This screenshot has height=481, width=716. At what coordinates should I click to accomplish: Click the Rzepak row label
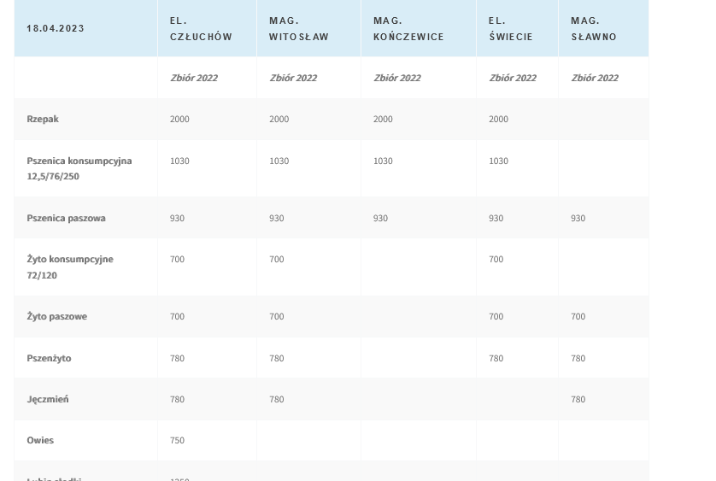click(43, 119)
